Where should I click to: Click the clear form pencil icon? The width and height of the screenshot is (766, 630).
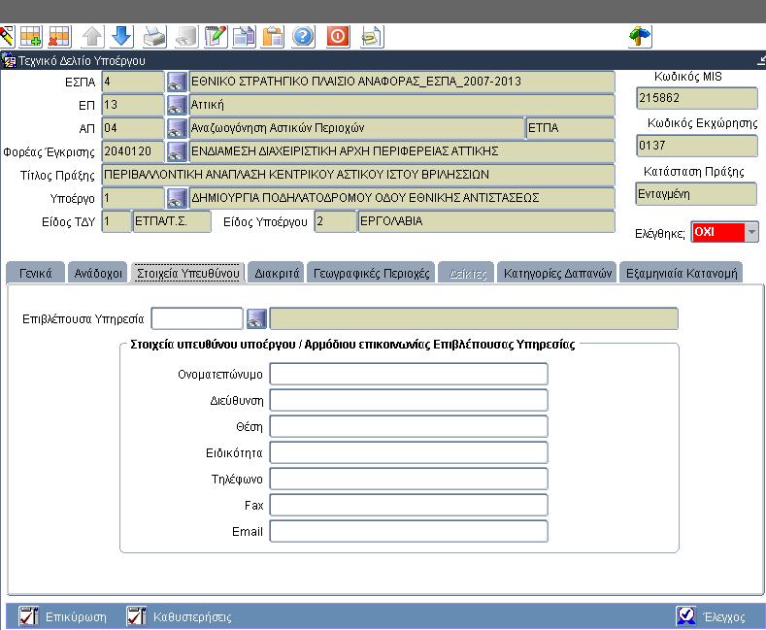pos(7,37)
